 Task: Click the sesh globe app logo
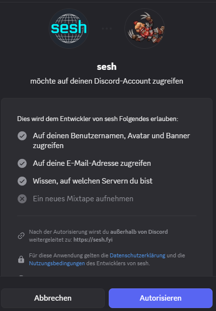[x=69, y=29]
